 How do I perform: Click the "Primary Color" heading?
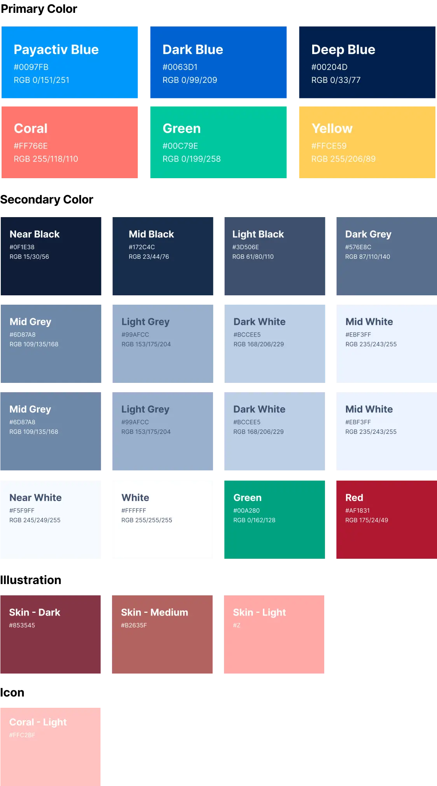click(39, 9)
